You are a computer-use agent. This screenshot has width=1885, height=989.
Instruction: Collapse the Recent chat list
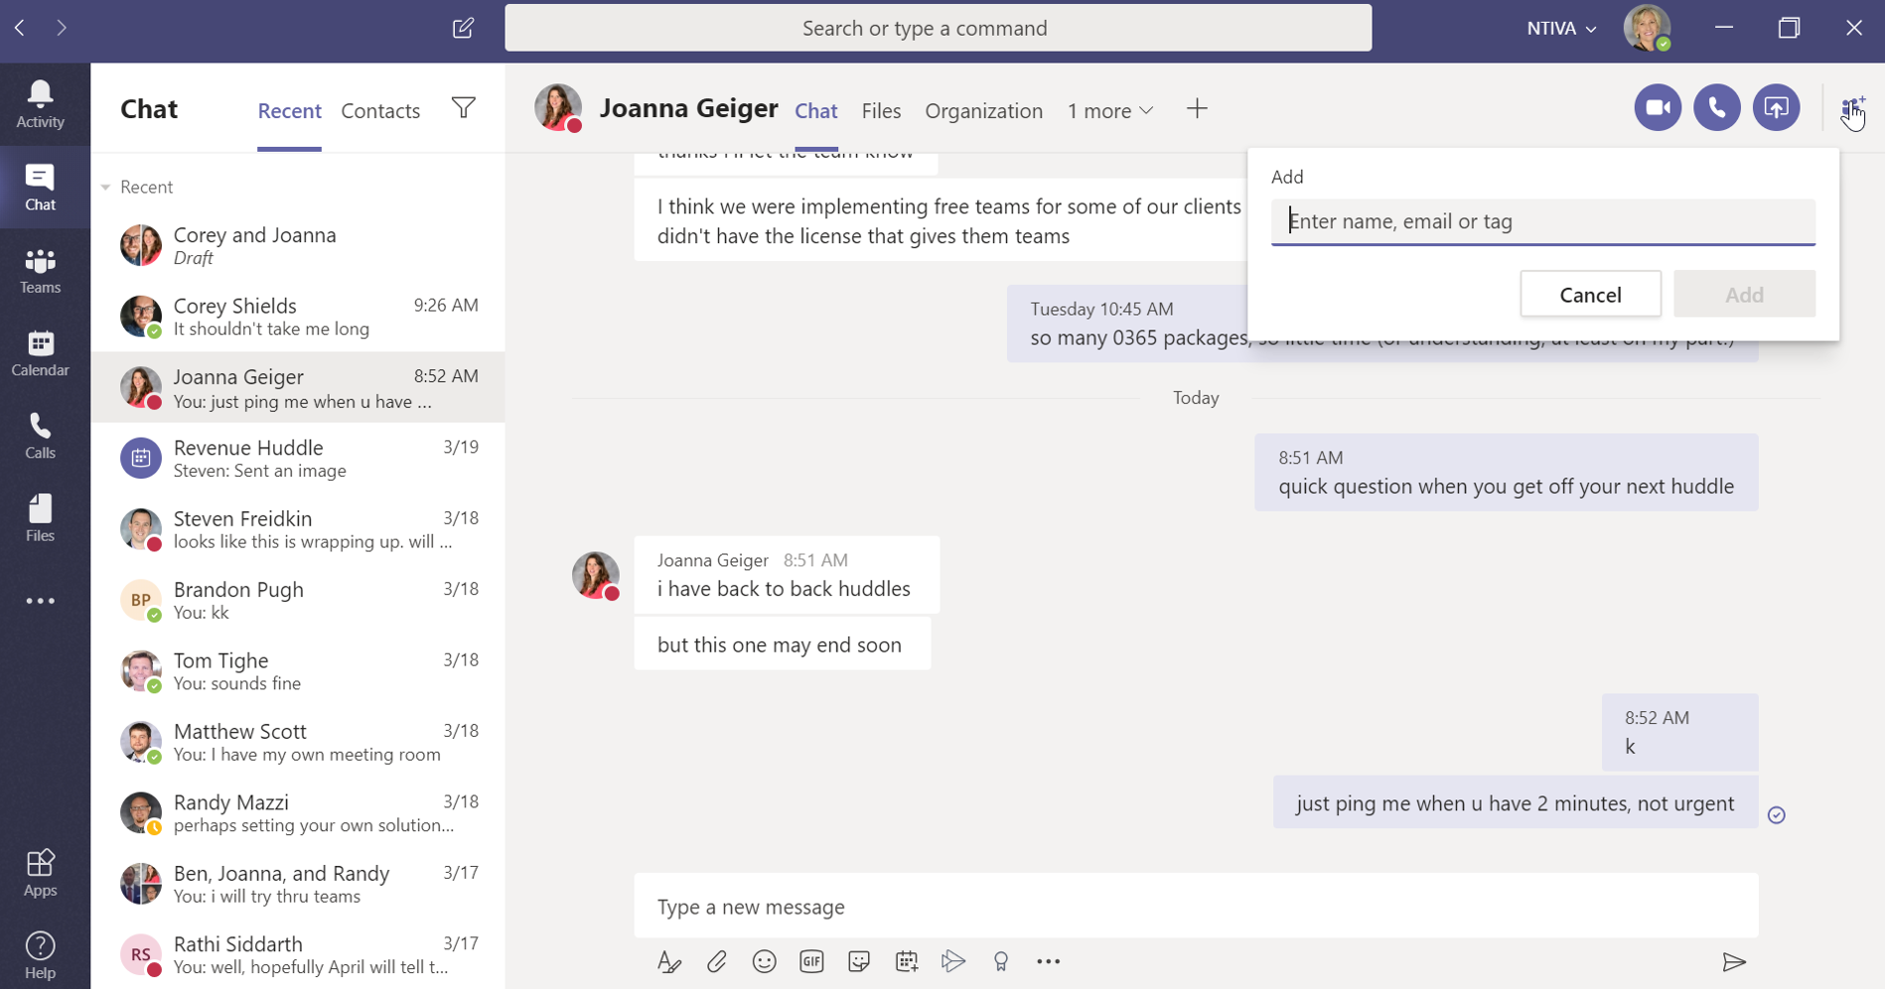pyautogui.click(x=105, y=187)
